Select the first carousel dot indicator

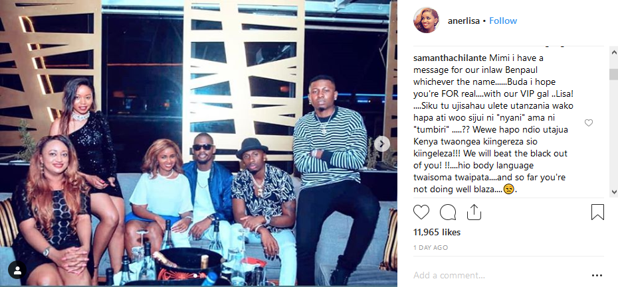[194, 276]
